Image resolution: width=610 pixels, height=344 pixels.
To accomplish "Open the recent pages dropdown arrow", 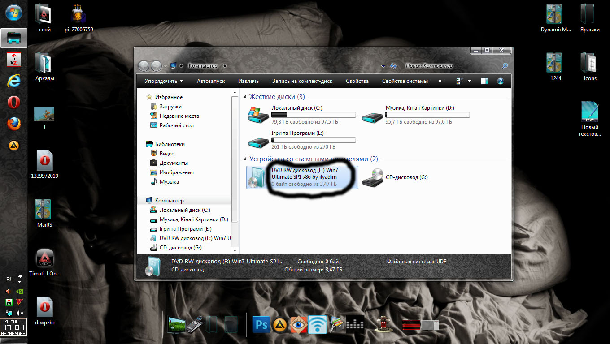I will click(165, 66).
